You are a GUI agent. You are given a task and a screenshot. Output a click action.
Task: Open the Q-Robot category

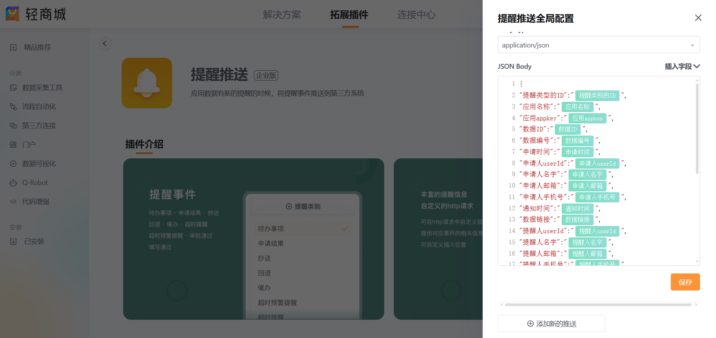[x=35, y=183]
